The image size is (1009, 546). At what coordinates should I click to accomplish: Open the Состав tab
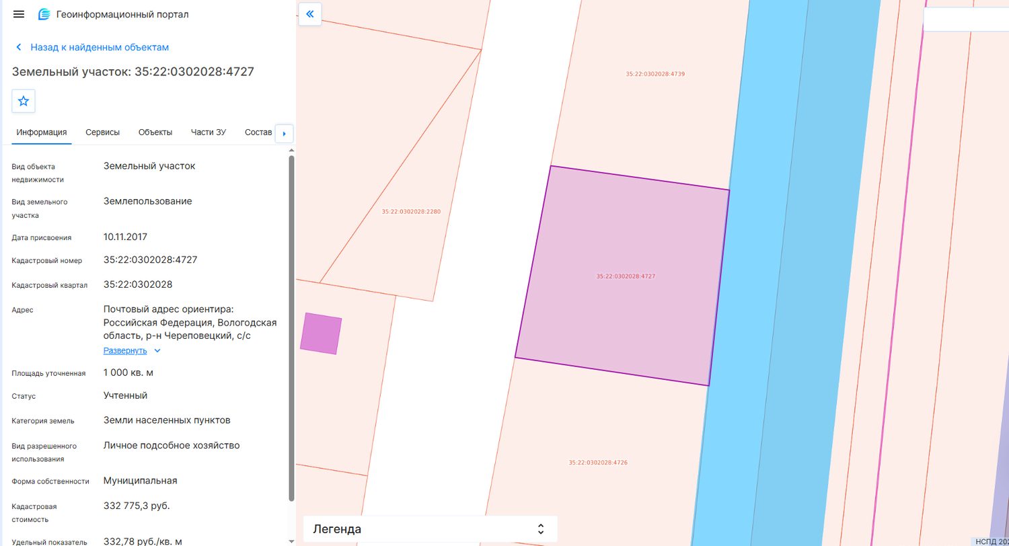pos(259,132)
